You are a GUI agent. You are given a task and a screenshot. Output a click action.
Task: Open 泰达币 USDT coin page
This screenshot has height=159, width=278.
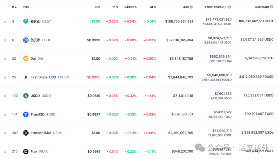pyautogui.click(x=41, y=22)
